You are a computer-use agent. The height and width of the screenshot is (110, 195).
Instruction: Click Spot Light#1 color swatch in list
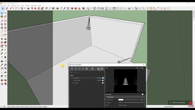click(x=103, y=80)
